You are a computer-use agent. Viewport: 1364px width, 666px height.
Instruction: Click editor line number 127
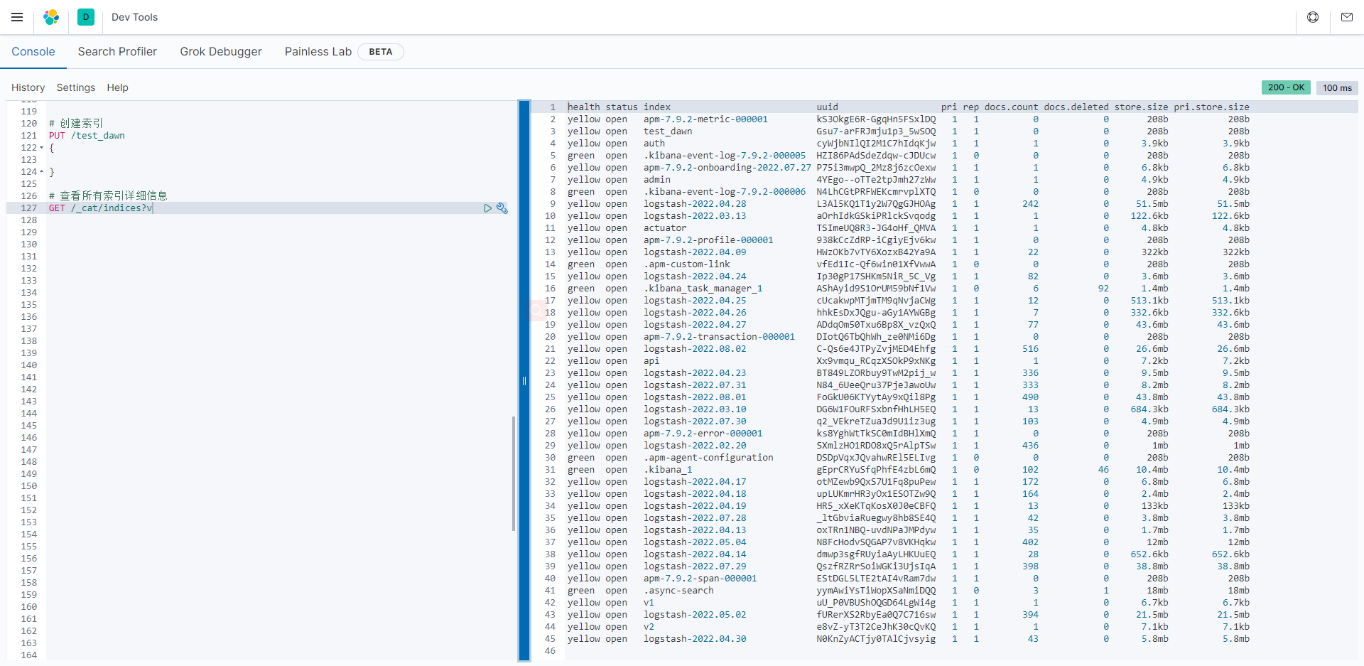click(x=28, y=208)
